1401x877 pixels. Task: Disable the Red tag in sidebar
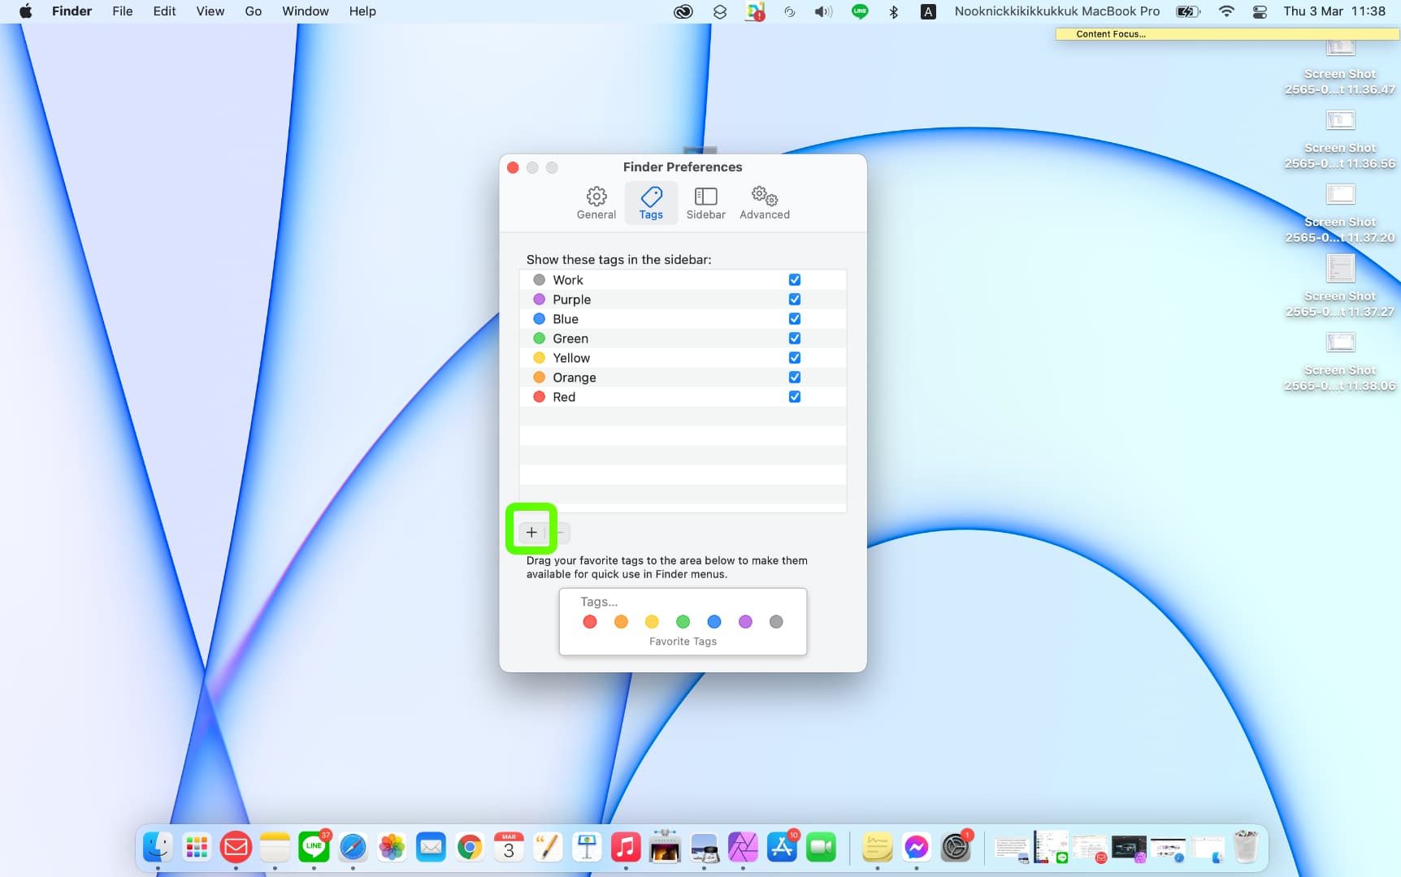click(794, 397)
